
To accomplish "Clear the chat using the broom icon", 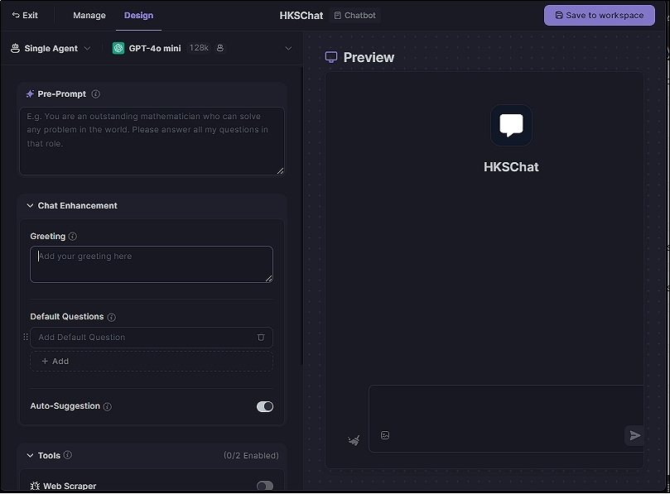I will (x=354, y=439).
